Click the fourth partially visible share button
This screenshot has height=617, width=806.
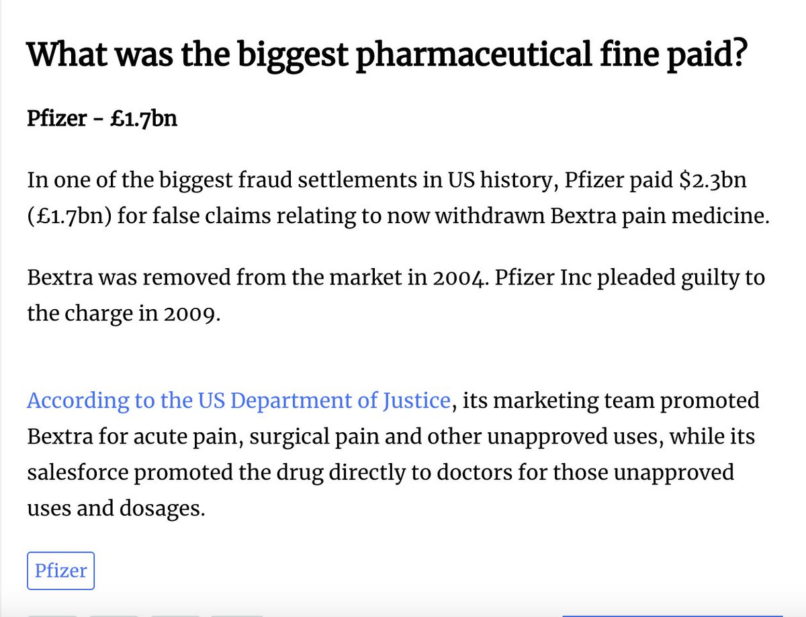[x=236, y=615]
